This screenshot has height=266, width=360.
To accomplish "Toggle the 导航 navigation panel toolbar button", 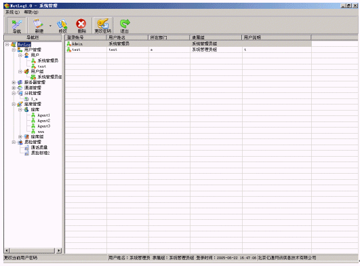I will point(16,26).
